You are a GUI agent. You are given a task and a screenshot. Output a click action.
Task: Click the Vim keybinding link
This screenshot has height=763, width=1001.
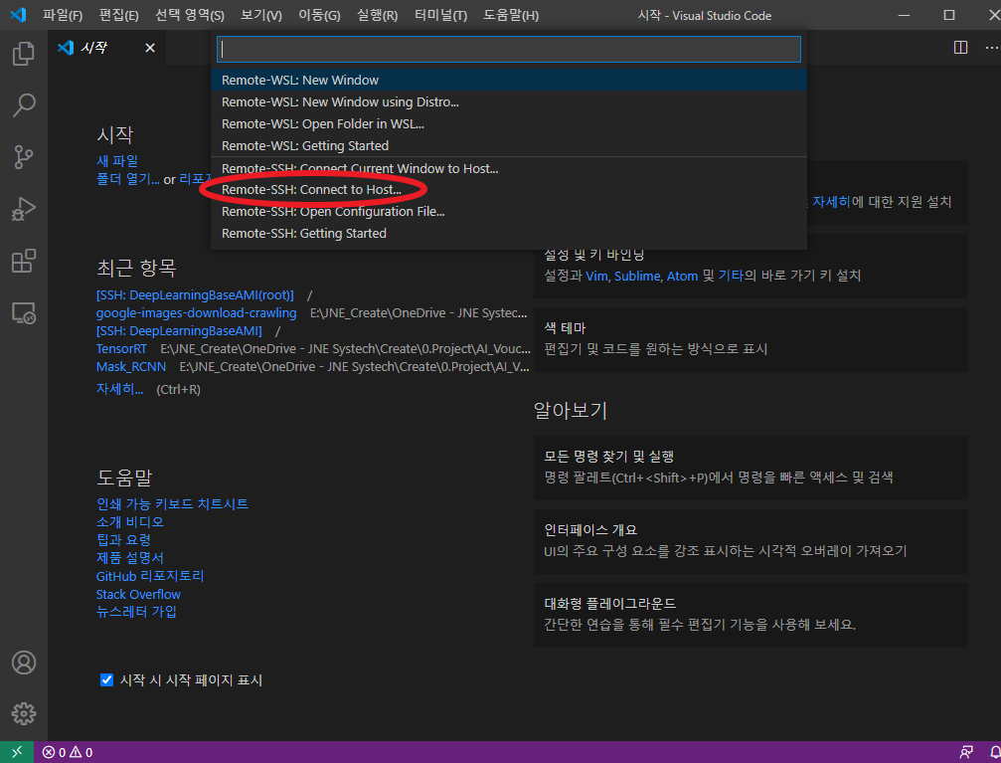(596, 277)
